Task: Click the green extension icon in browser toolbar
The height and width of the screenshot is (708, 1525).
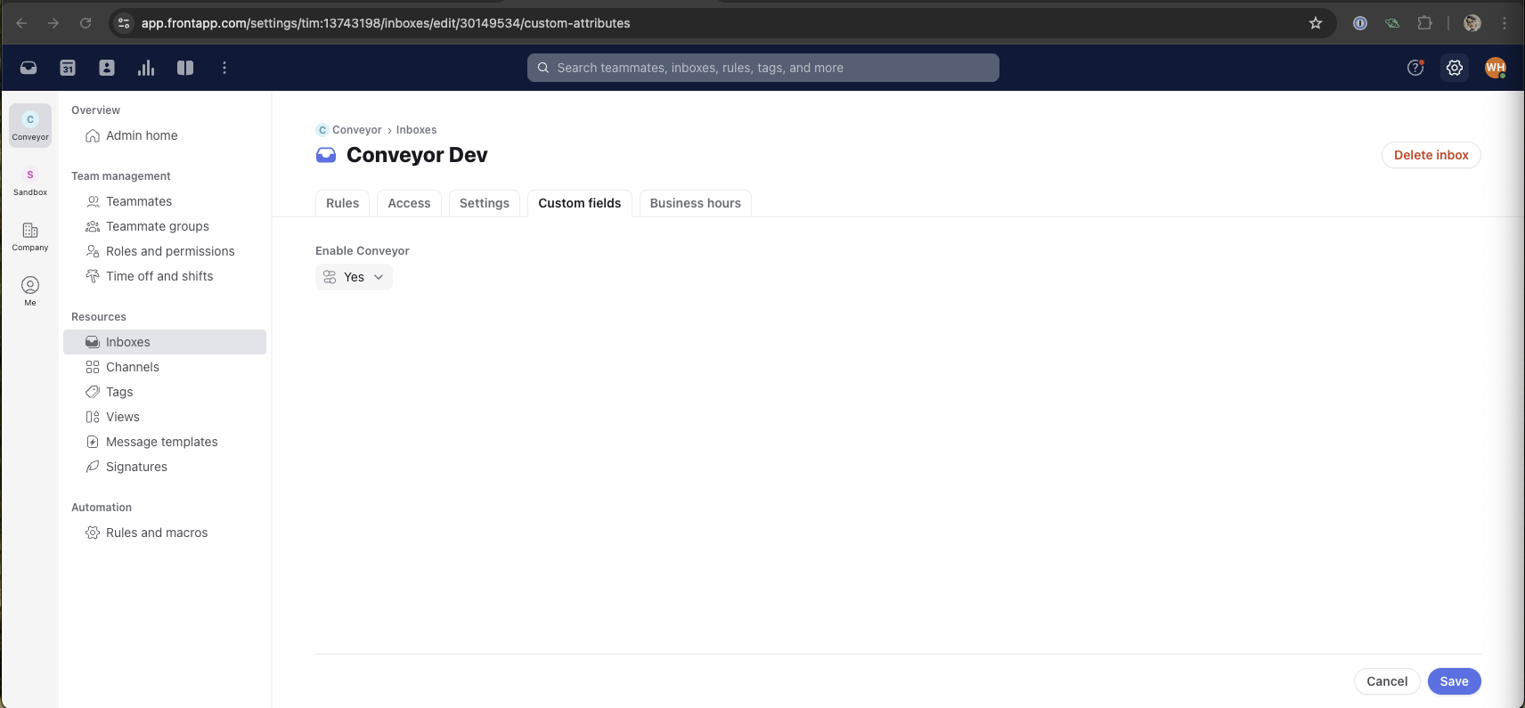Action: point(1392,23)
